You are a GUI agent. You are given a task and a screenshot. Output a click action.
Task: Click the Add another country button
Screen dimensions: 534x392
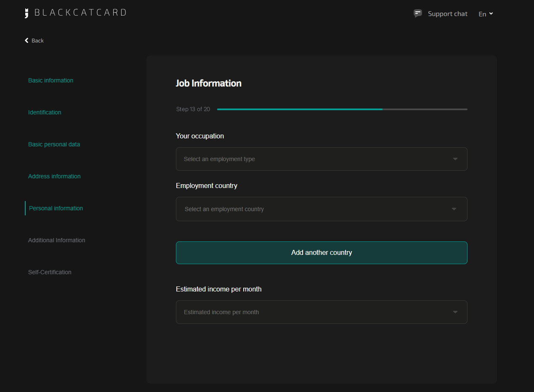321,253
